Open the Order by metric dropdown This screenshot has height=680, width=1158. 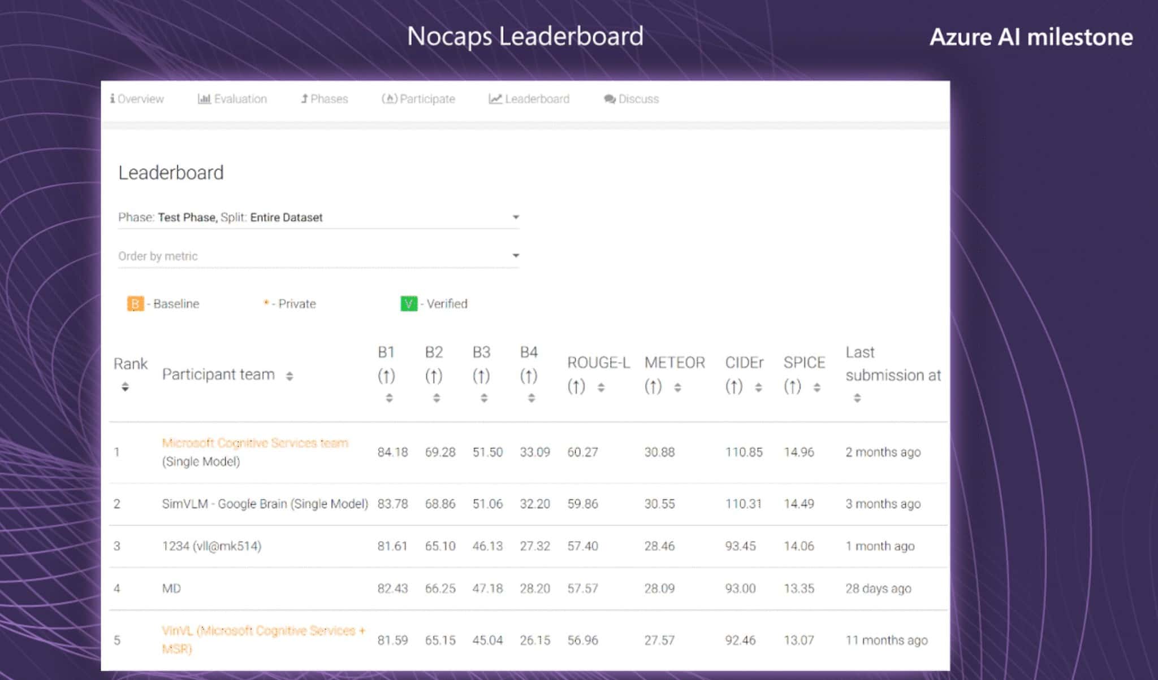pos(515,255)
